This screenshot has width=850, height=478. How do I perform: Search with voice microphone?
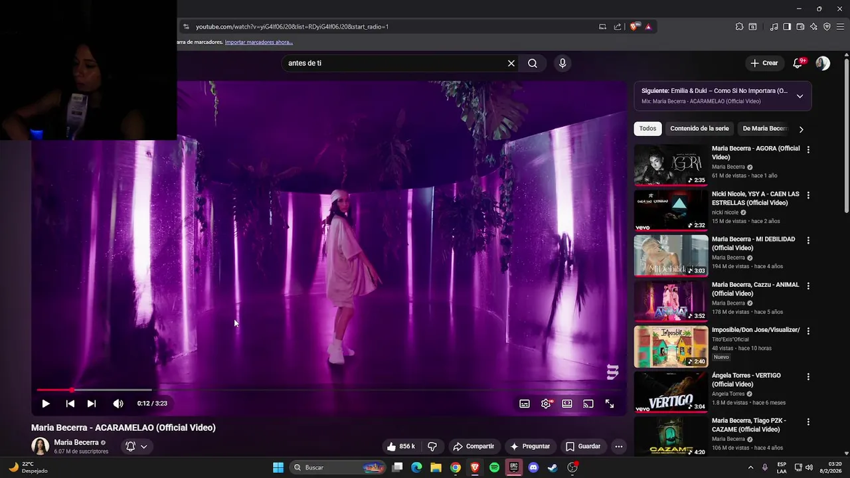click(x=562, y=63)
